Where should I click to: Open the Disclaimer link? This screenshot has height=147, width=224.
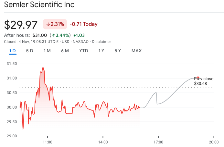[101, 42]
